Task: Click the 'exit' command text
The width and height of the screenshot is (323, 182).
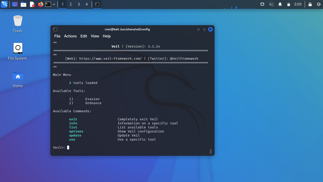Action: (x=73, y=119)
